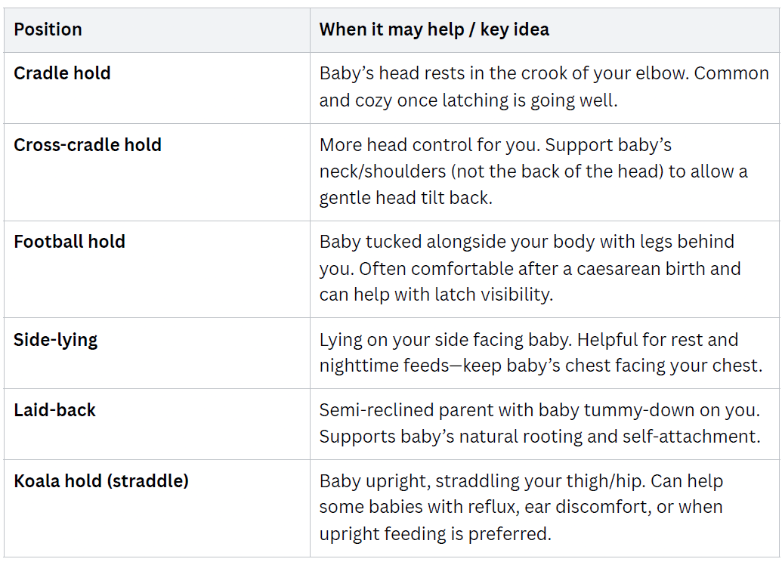Click the 'Baby upright, straddling' description cell
Screen dimensions: 782x562
[x=545, y=508]
